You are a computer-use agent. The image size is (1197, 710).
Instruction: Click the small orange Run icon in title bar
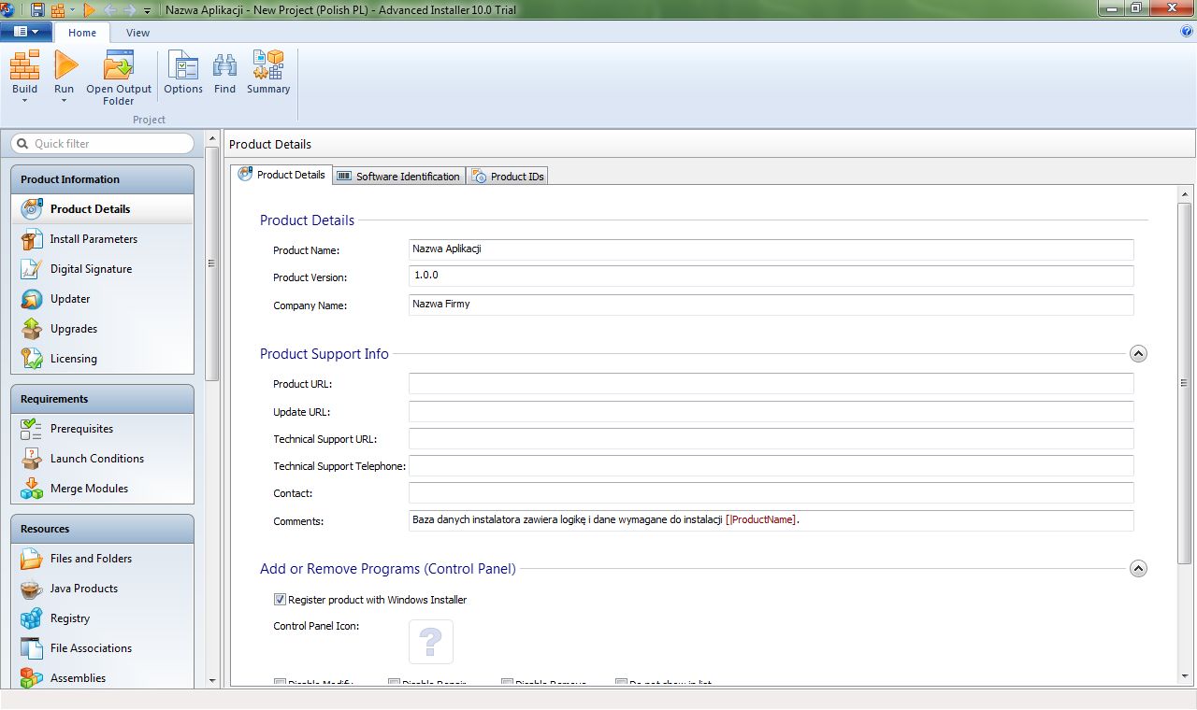(x=89, y=9)
